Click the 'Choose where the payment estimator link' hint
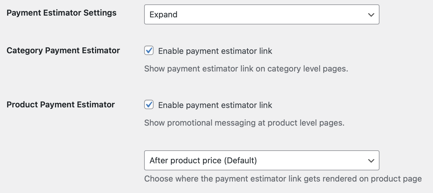This screenshot has height=193, width=433. 283,179
